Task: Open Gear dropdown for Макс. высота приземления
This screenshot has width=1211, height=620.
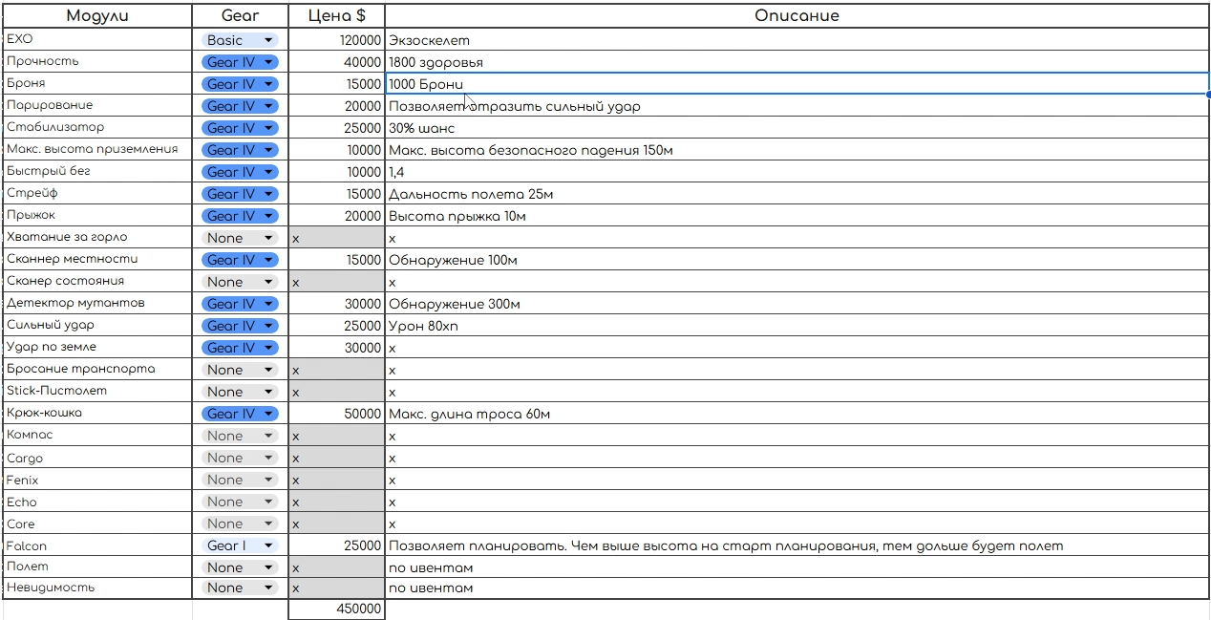Action: click(x=240, y=150)
